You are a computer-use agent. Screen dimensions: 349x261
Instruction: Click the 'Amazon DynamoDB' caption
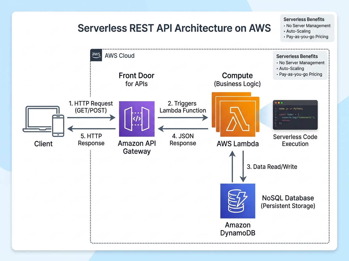[x=238, y=229]
